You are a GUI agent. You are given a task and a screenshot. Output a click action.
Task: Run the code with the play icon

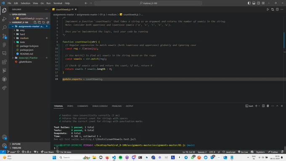point(267,9)
